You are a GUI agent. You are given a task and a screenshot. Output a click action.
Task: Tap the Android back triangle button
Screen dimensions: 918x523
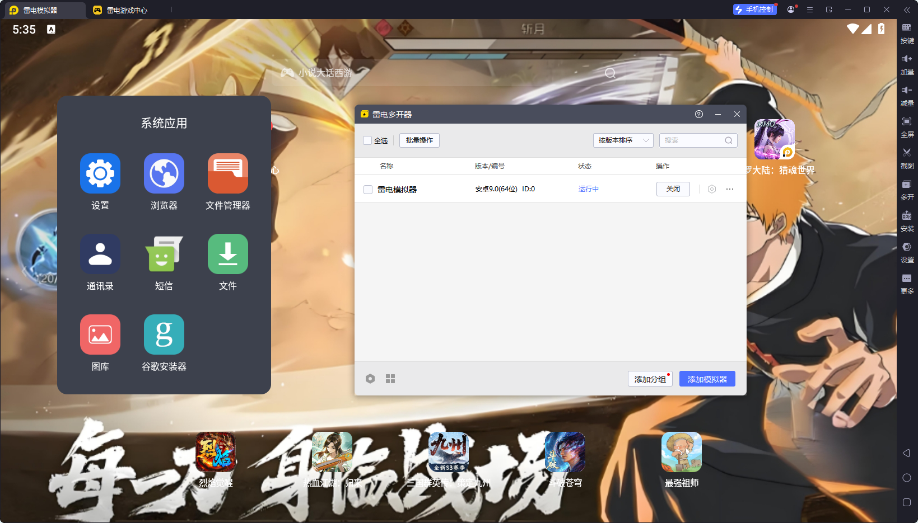coord(906,453)
